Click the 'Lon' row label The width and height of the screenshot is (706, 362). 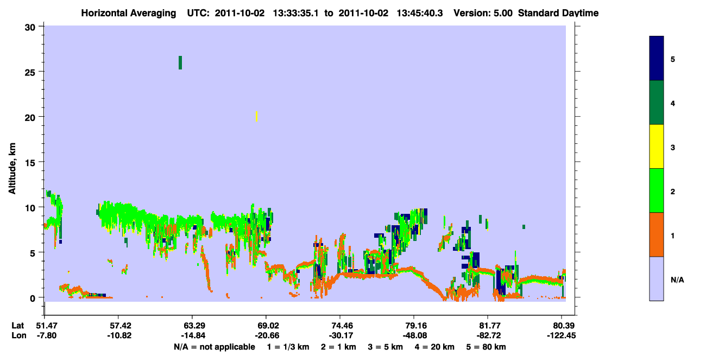18,335
